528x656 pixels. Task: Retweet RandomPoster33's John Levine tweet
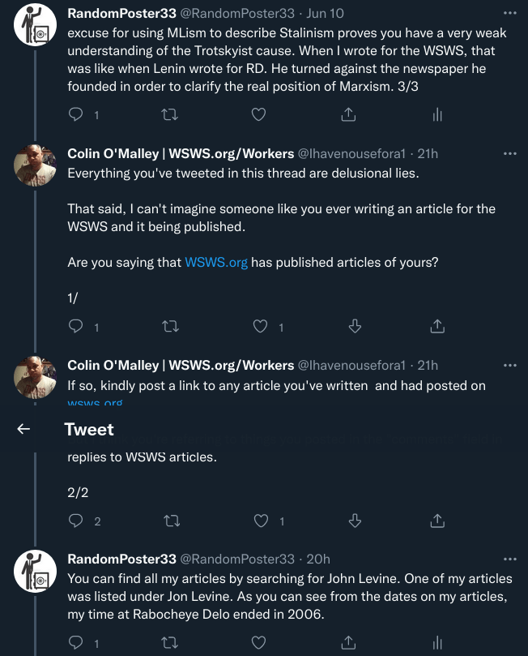[170, 644]
